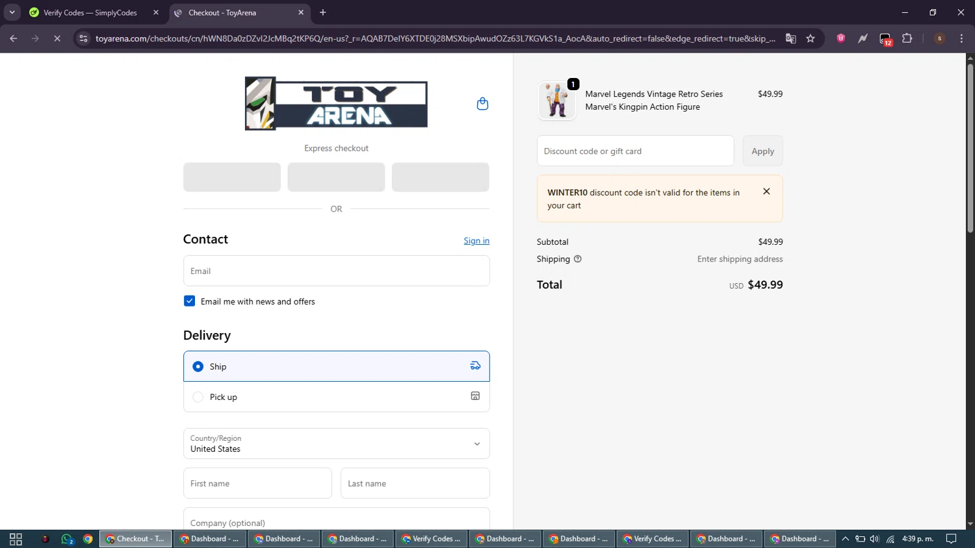Image resolution: width=975 pixels, height=548 pixels.
Task: Open the notifications action center
Action: pyautogui.click(x=952, y=539)
